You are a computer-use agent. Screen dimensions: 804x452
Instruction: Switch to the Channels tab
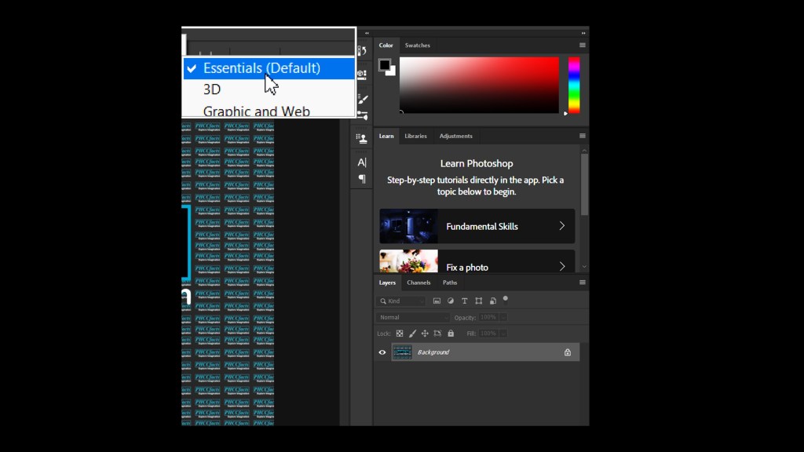pos(418,282)
